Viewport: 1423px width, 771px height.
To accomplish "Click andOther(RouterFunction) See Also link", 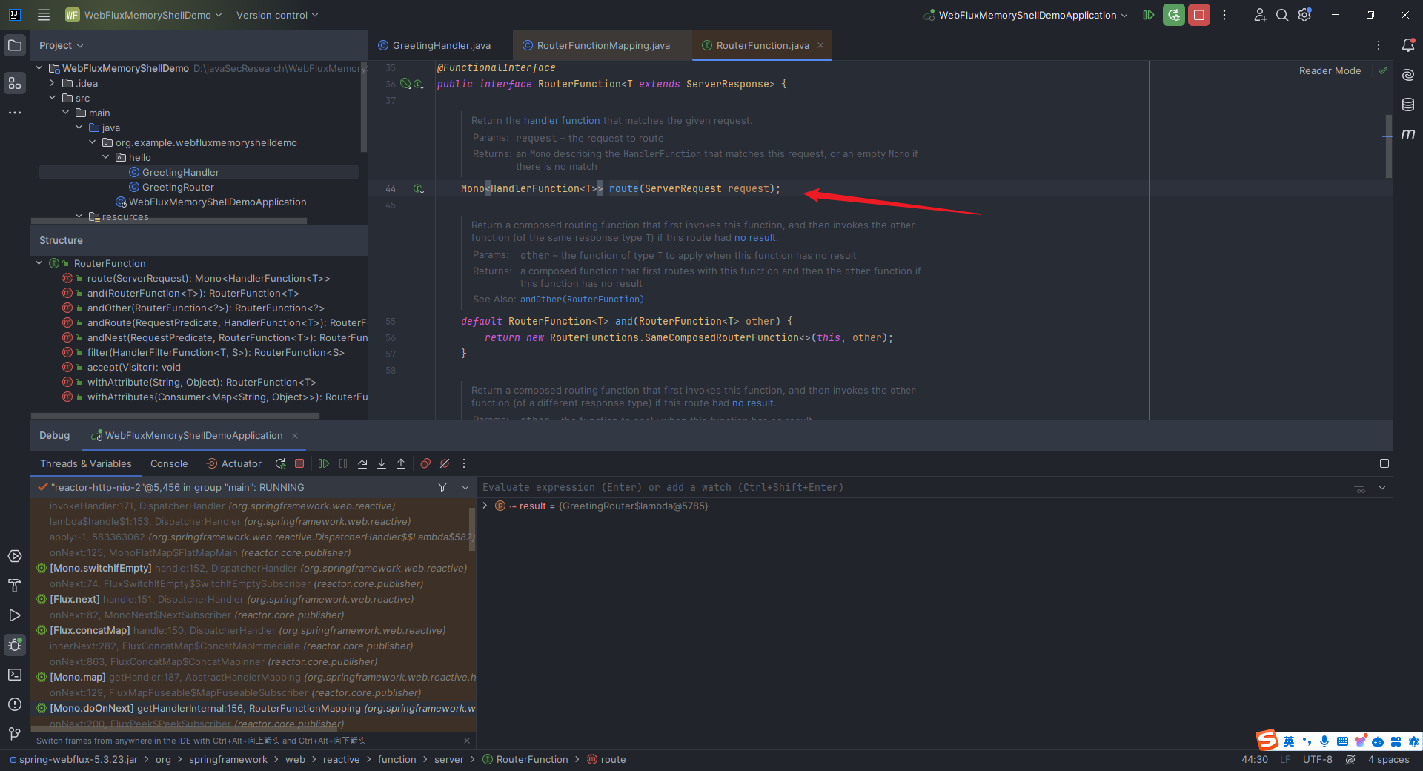I will point(582,300).
